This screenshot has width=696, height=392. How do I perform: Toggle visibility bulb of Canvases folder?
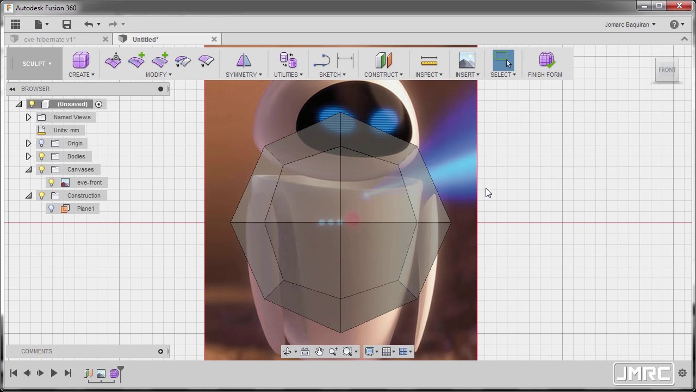point(41,169)
